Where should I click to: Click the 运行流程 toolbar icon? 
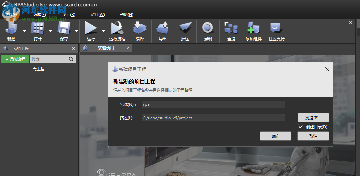pyautogui.click(x=117, y=28)
